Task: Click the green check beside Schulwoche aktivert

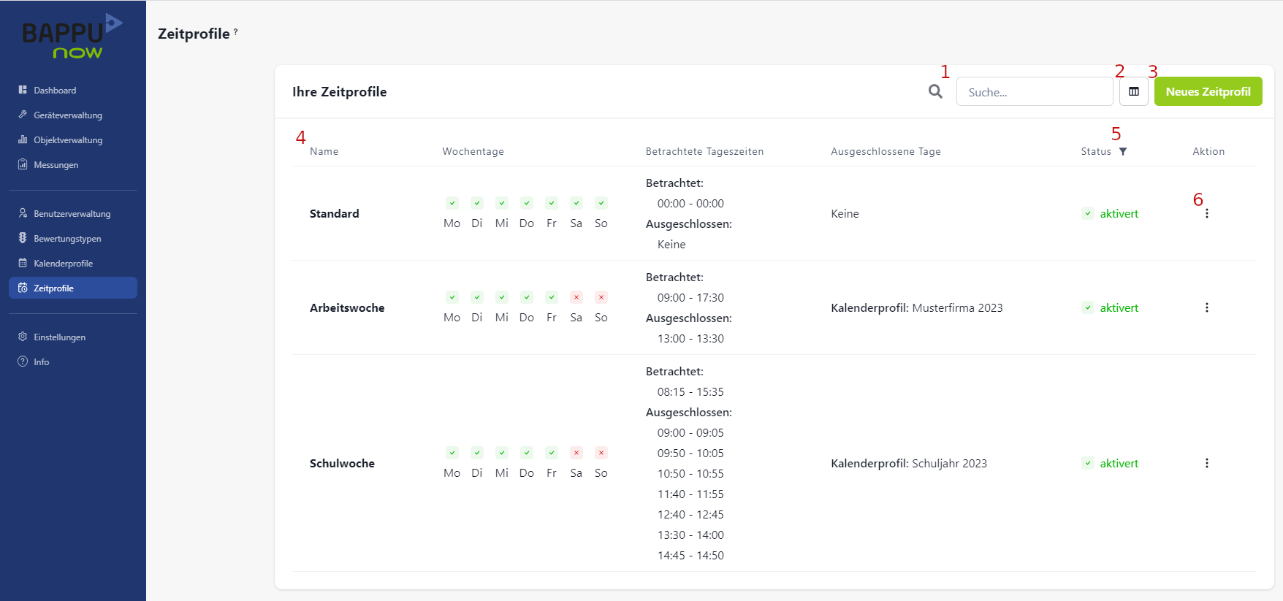Action: tap(1088, 463)
